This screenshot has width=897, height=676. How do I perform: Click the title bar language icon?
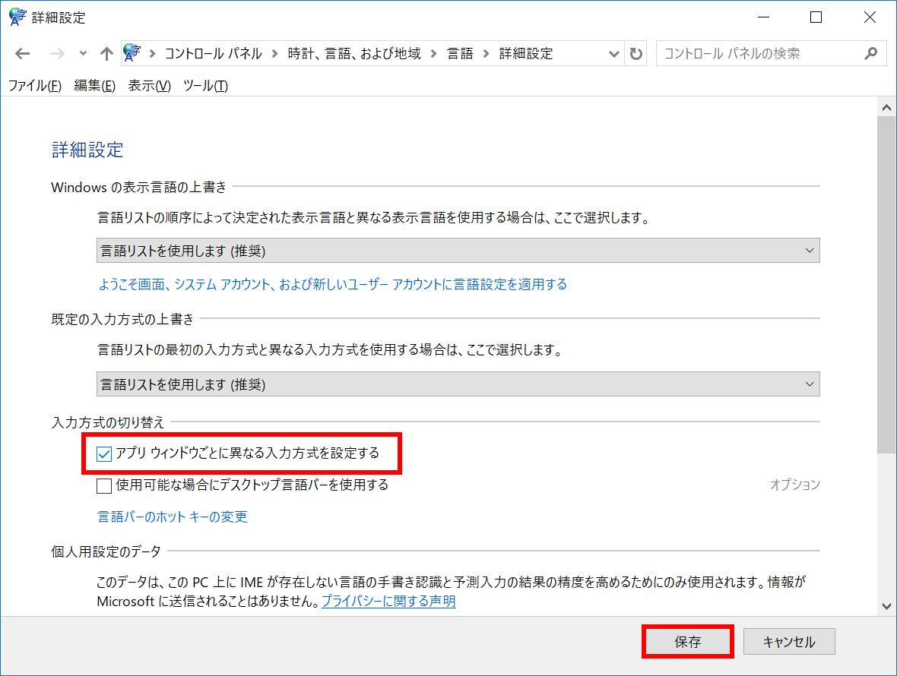pos(17,17)
